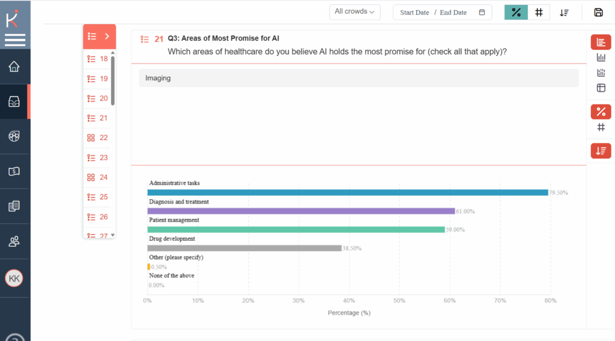Click the save disk icon in top toolbar
This screenshot has width=615, height=341.
[598, 13]
